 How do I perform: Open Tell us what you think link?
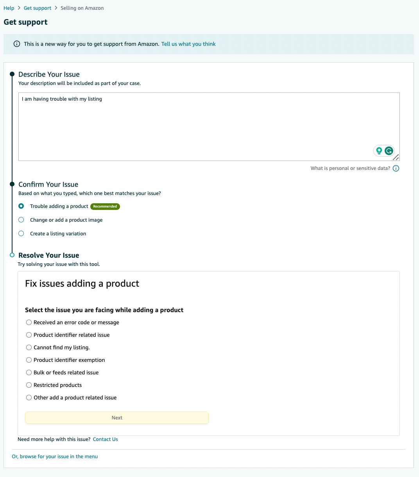(188, 44)
